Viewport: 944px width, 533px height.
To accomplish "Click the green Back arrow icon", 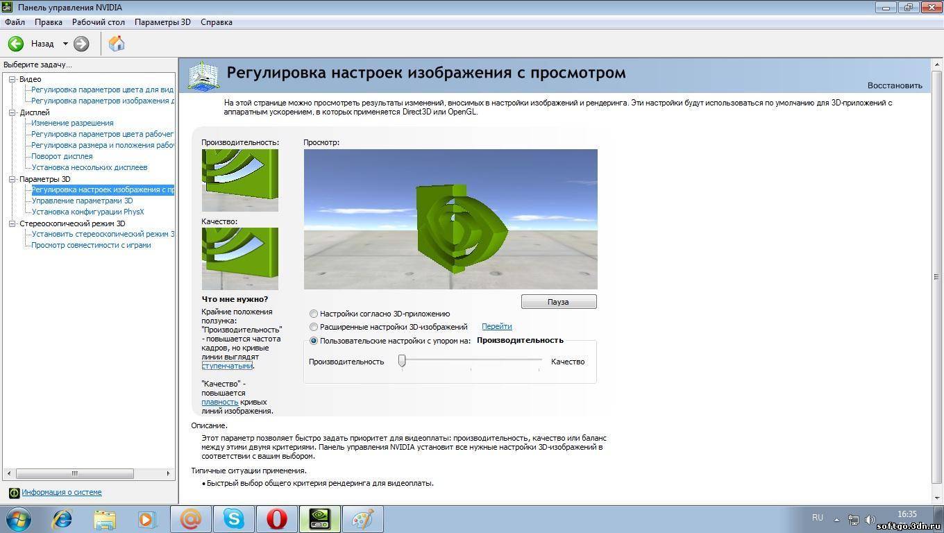I will [x=15, y=44].
